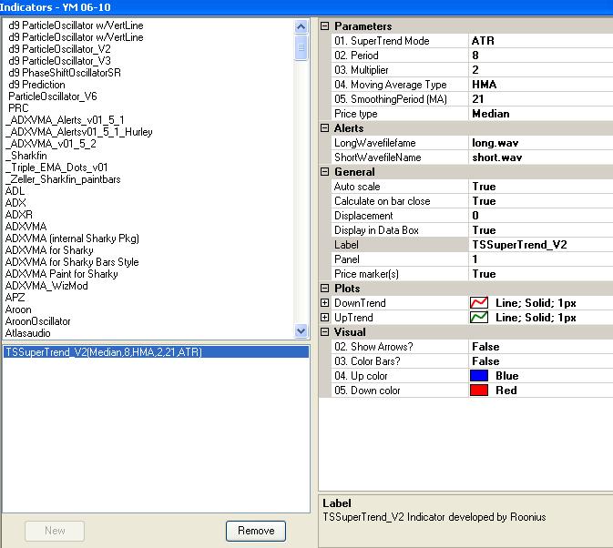Select AroonOscillator indicator

click(x=38, y=321)
